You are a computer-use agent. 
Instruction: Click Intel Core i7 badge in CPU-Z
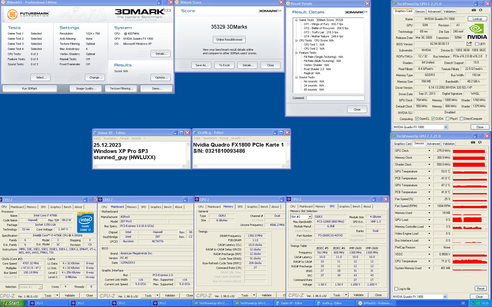point(85,222)
